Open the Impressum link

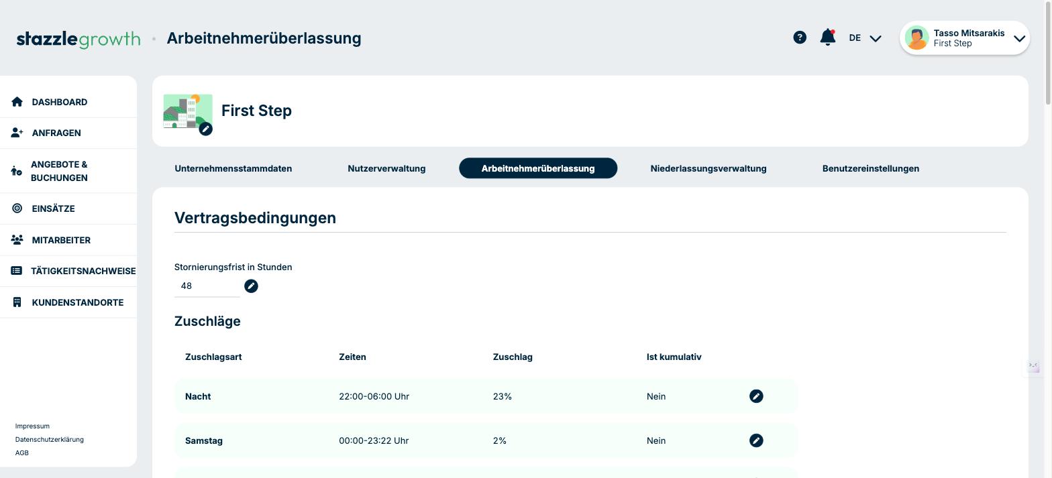(x=32, y=426)
